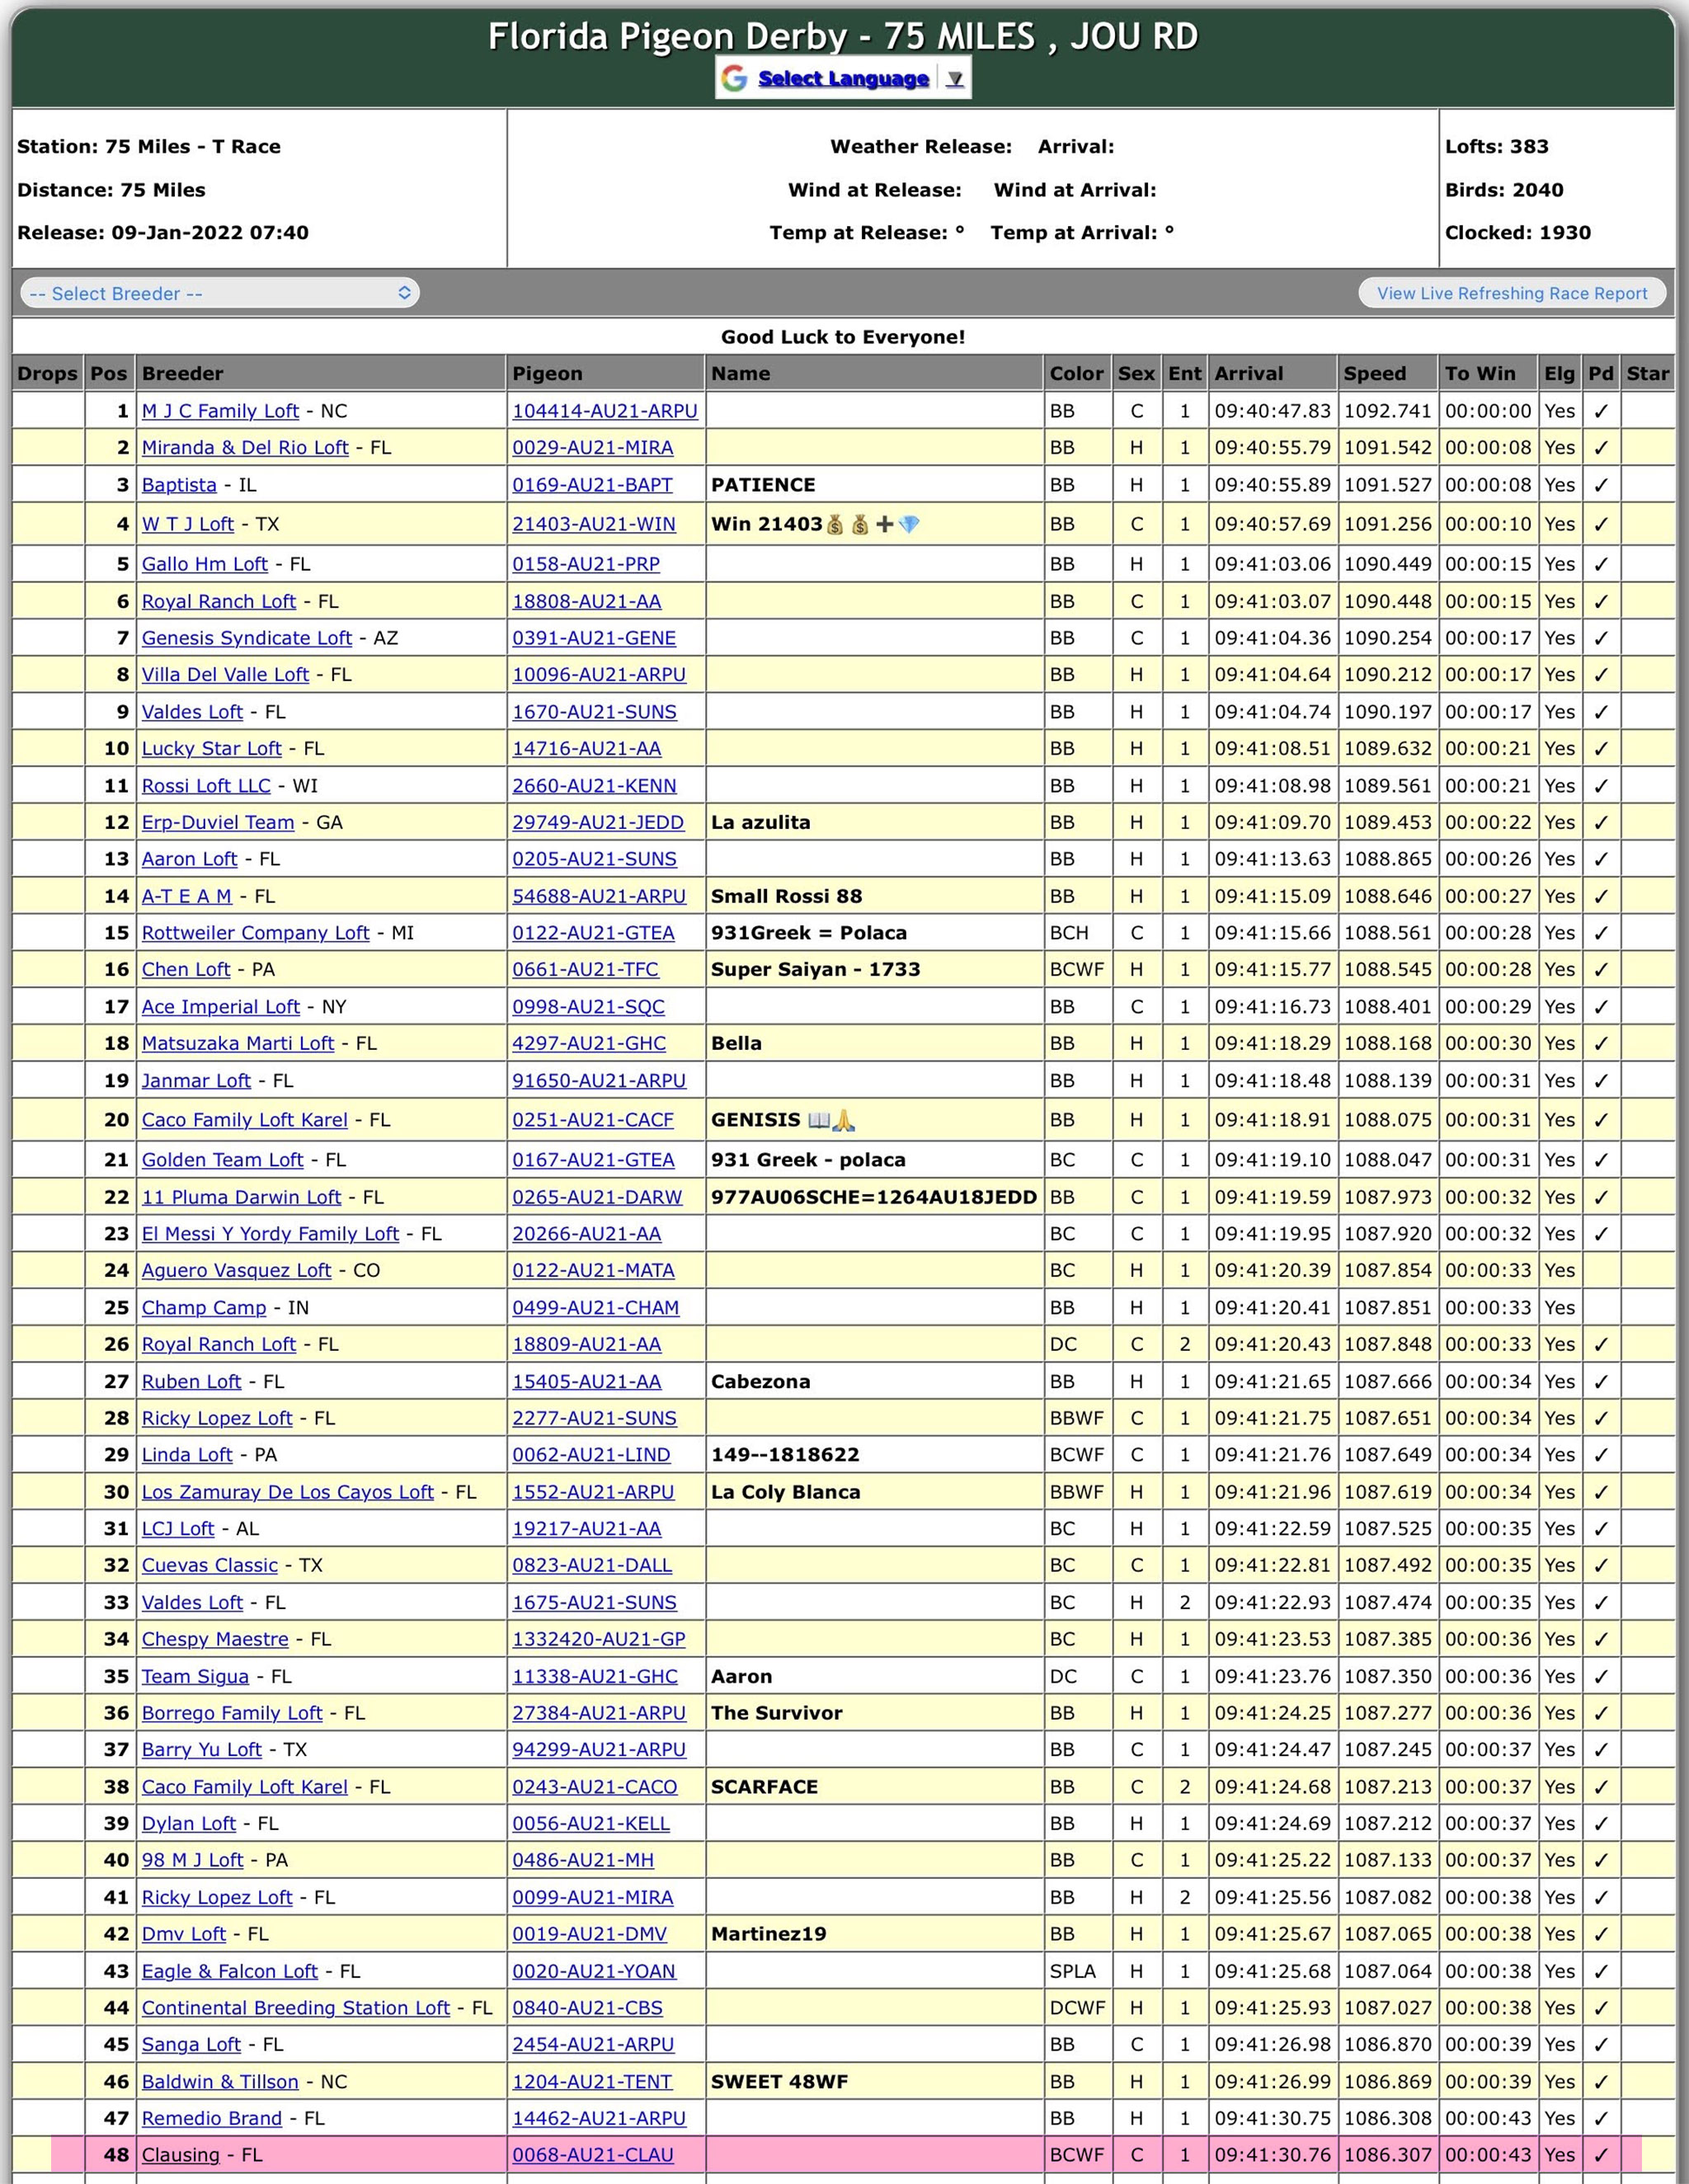Open the Select Breeder dropdown
Viewport: 1689px width, 2184px height.
pos(220,293)
